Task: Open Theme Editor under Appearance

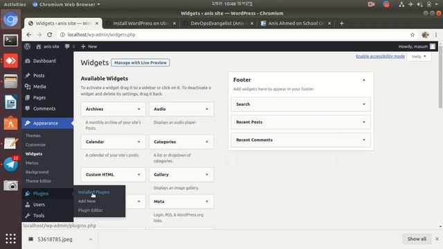Action: pyautogui.click(x=39, y=181)
